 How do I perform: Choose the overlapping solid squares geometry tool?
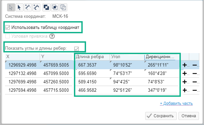point(46,7)
